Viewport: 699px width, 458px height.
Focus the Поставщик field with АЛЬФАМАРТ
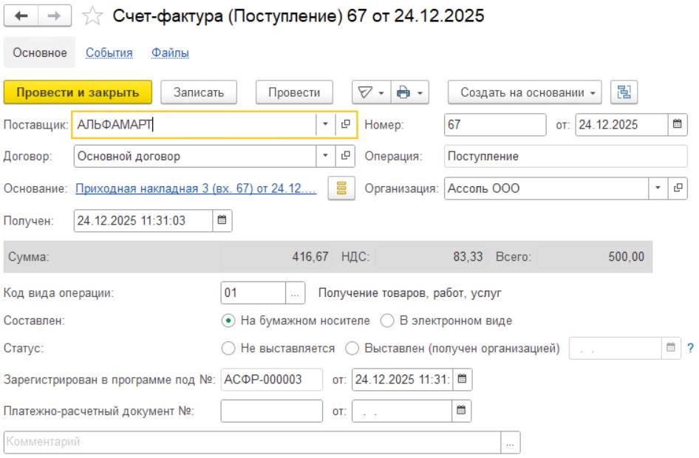coord(195,124)
